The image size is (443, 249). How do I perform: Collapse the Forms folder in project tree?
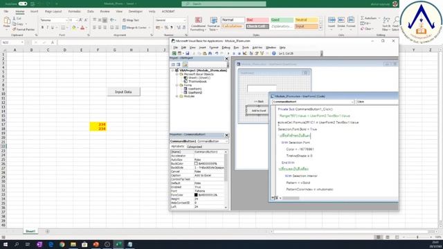177,85
